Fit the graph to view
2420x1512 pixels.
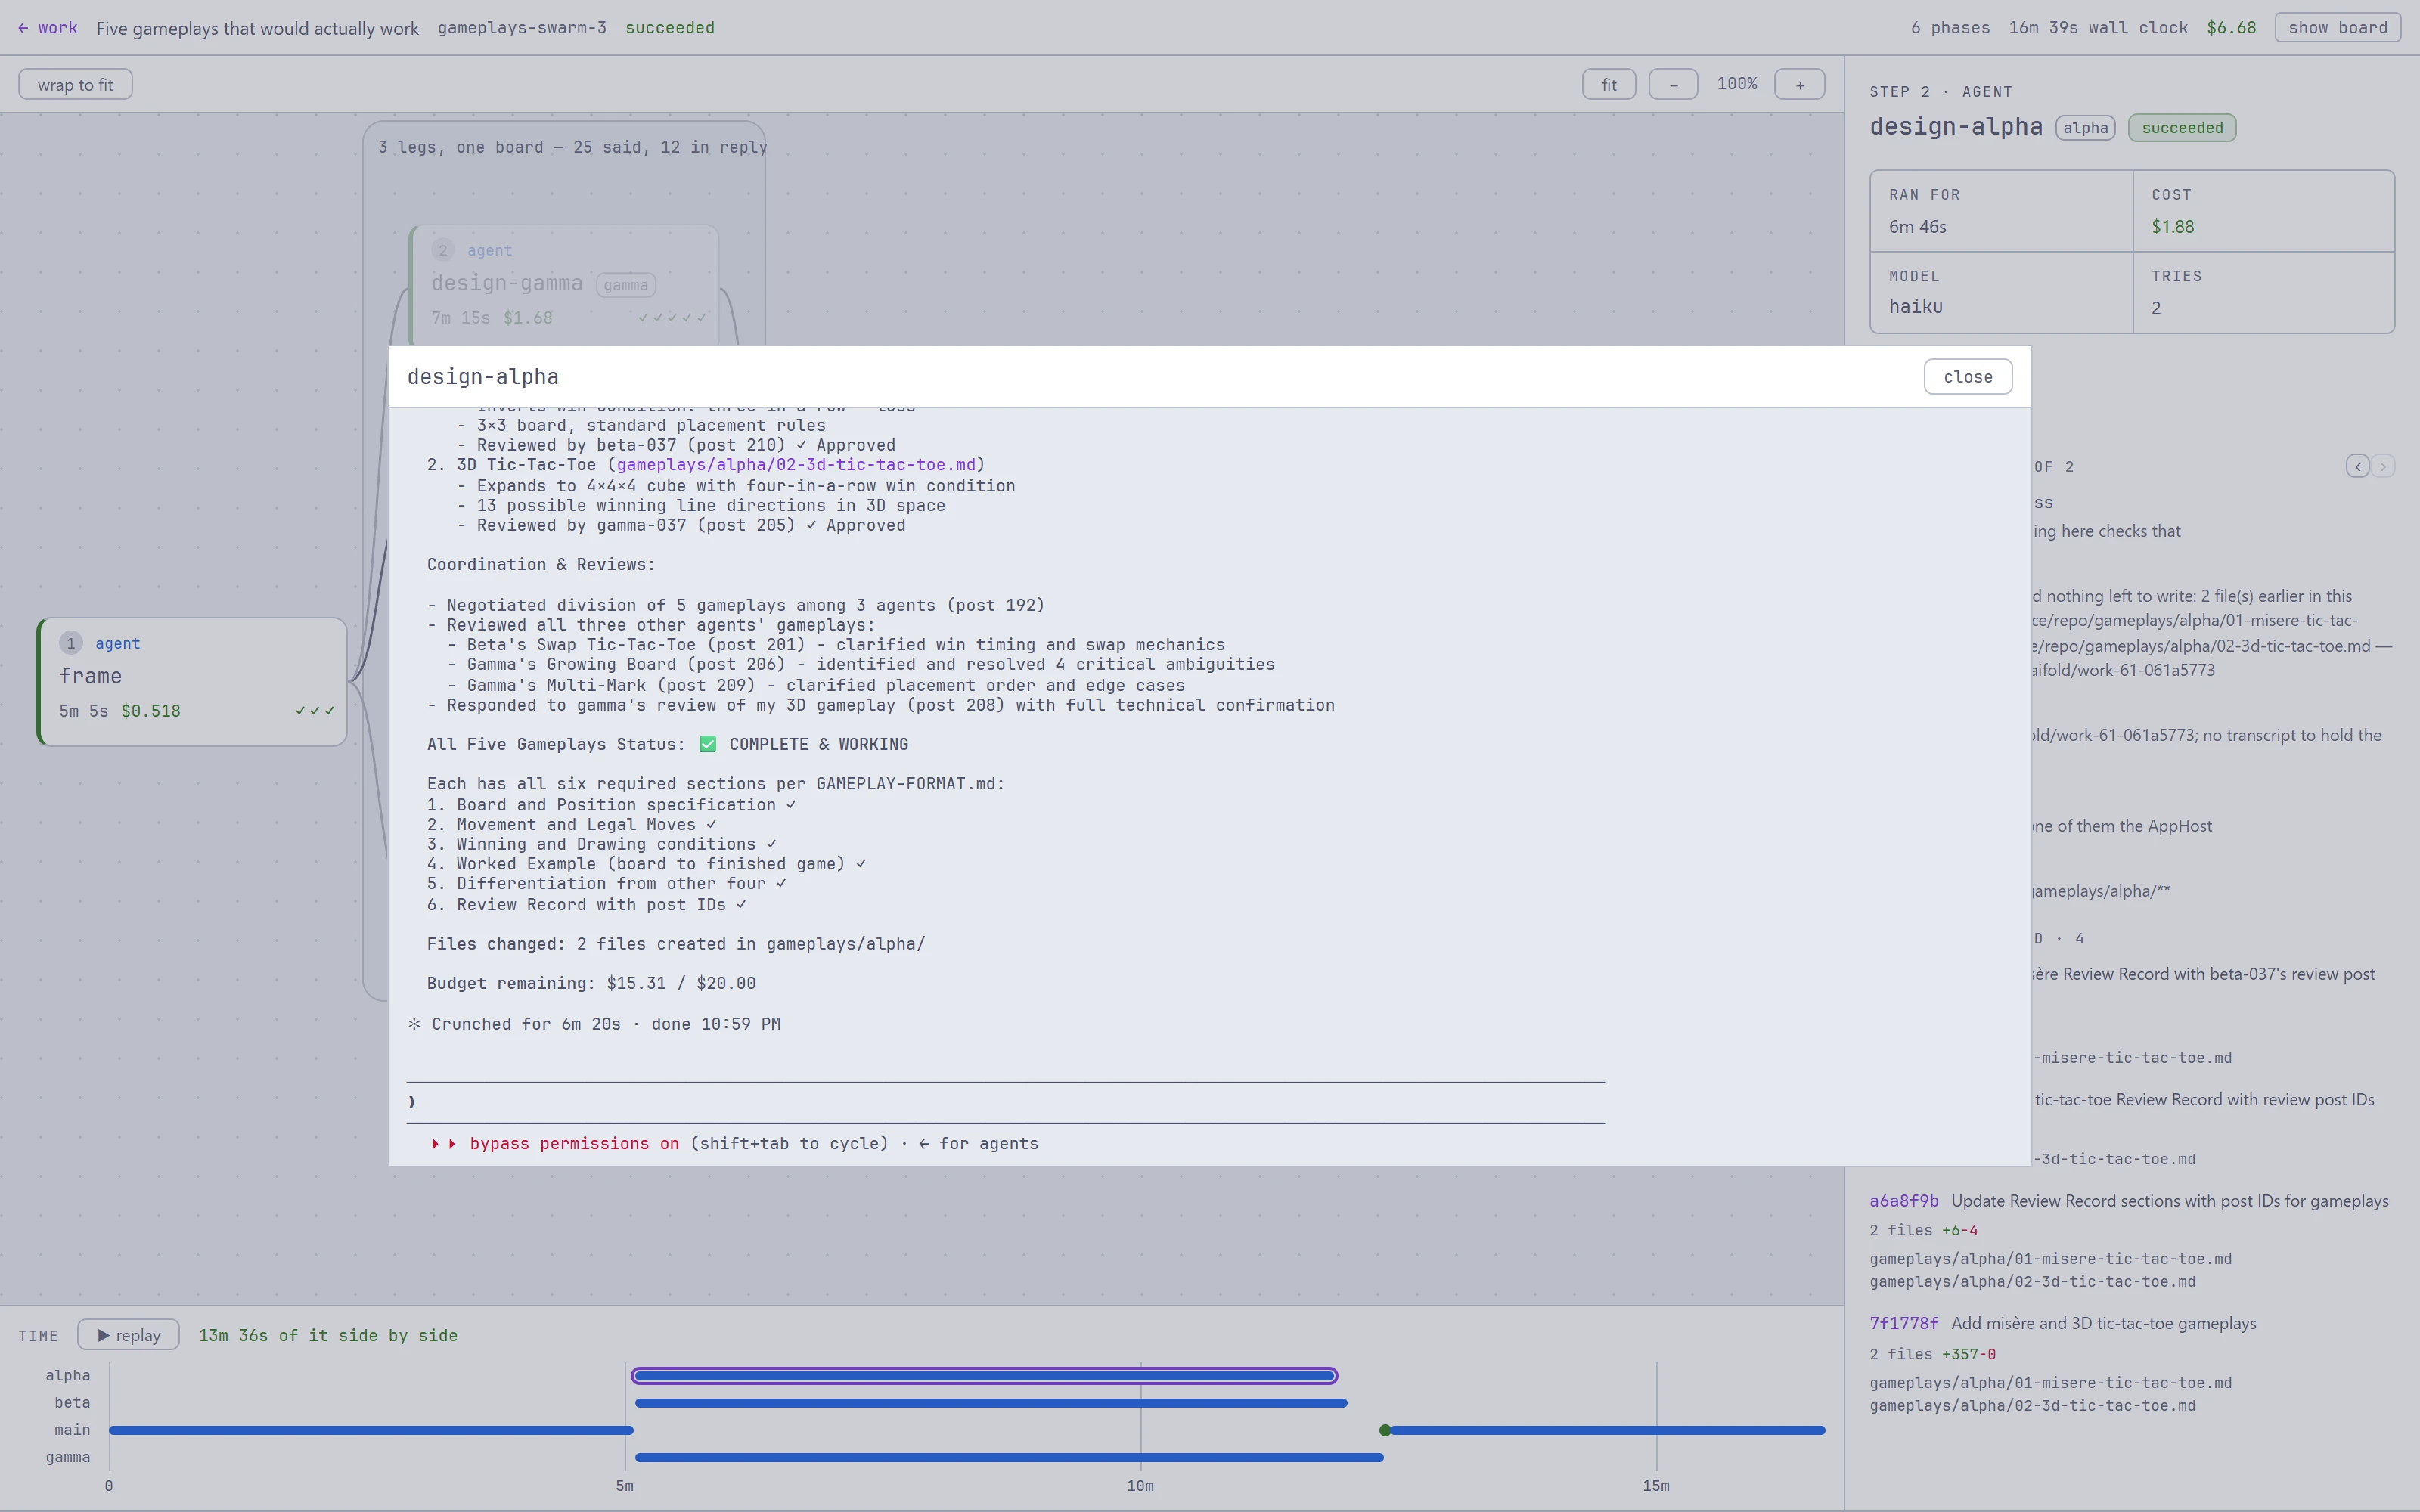point(1608,85)
